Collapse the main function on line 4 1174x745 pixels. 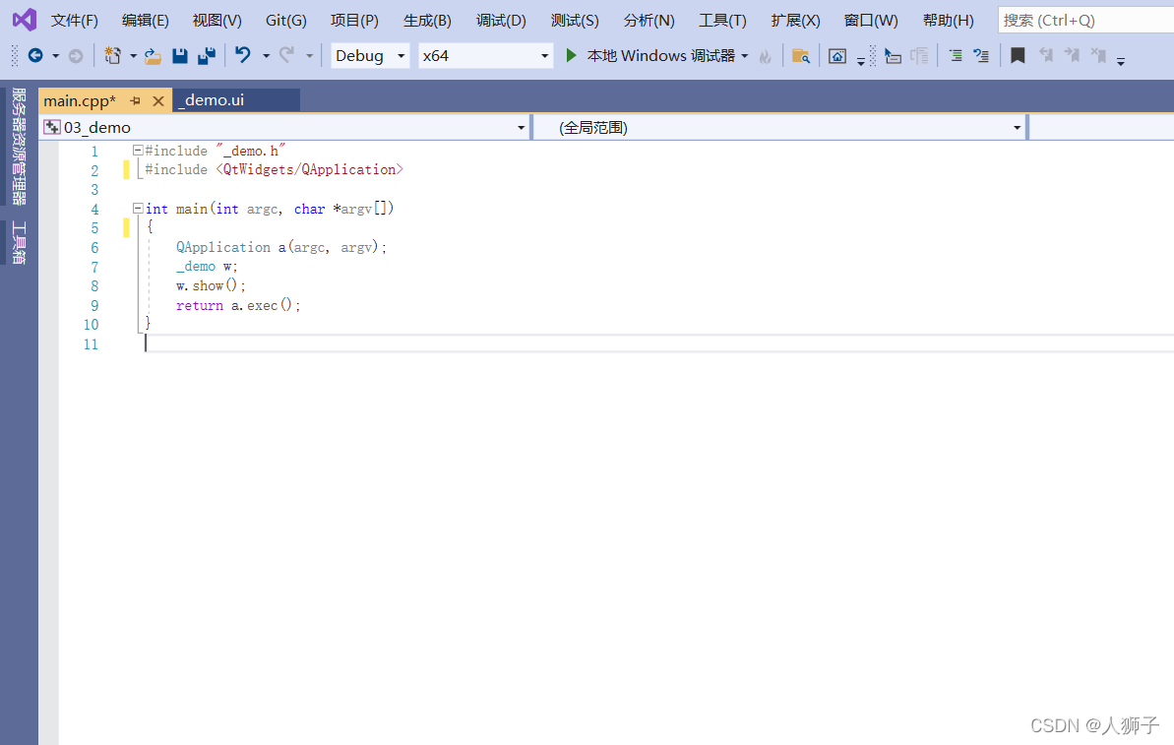138,209
